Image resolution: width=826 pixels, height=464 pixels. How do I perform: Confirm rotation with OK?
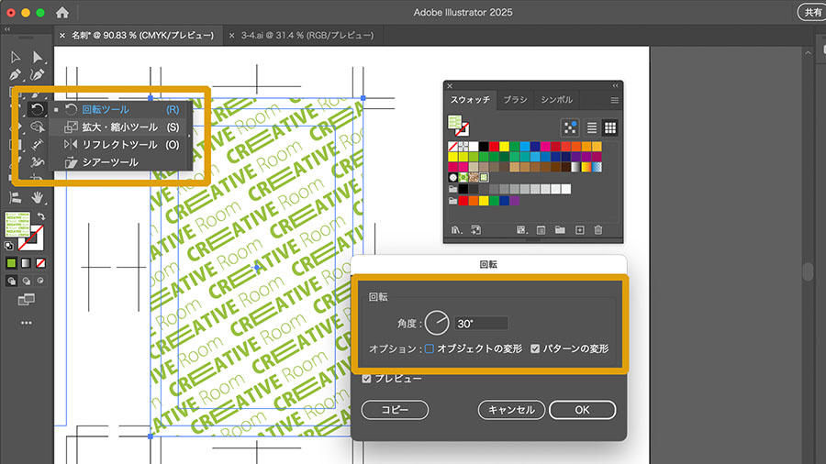tap(582, 410)
